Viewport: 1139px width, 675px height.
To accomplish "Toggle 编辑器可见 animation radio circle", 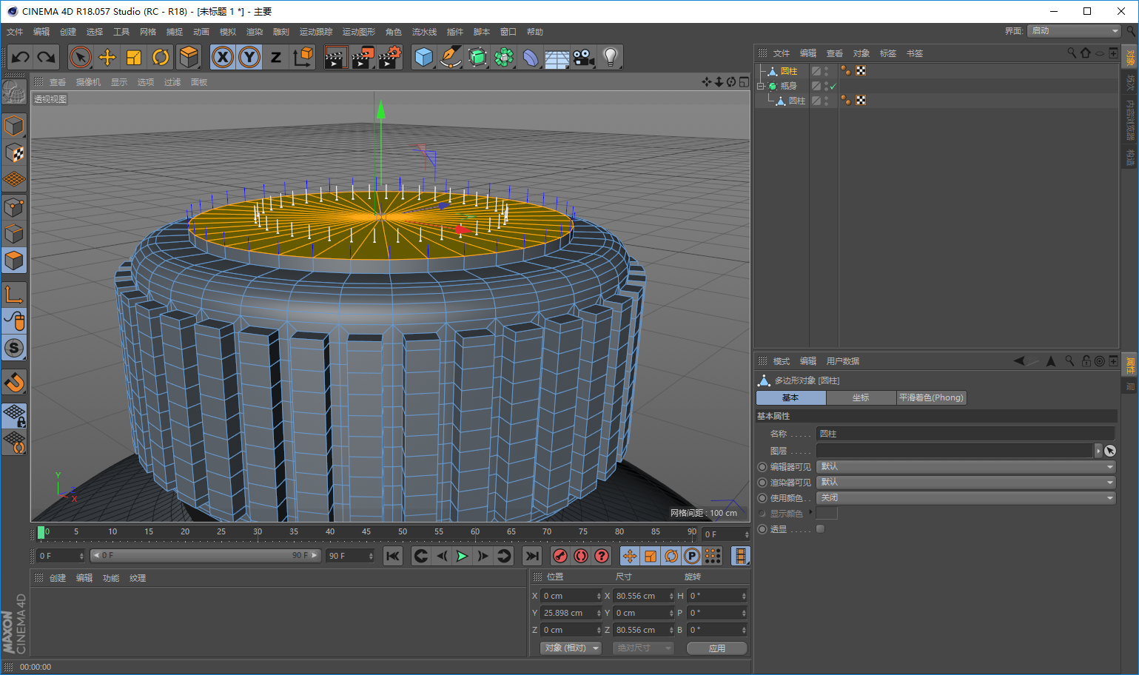I will 762,467.
